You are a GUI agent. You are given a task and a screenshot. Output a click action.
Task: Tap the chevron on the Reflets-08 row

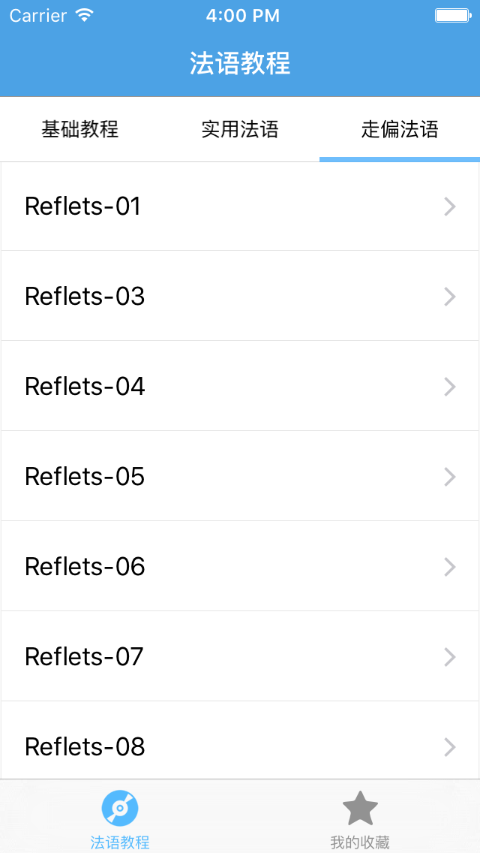[449, 747]
